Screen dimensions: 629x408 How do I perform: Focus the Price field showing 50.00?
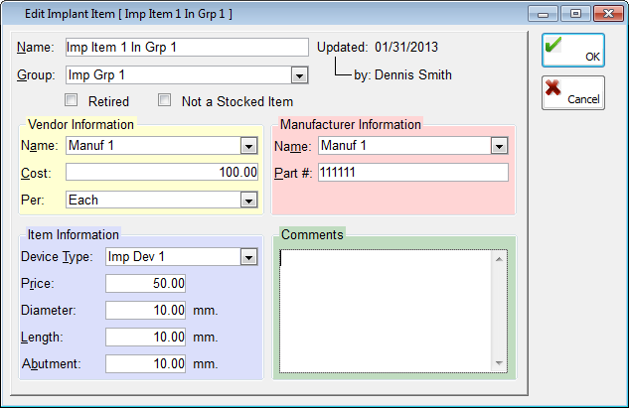click(146, 284)
